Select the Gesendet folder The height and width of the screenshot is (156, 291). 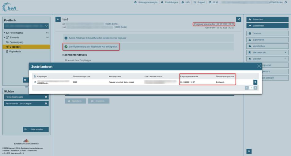coord(26,47)
